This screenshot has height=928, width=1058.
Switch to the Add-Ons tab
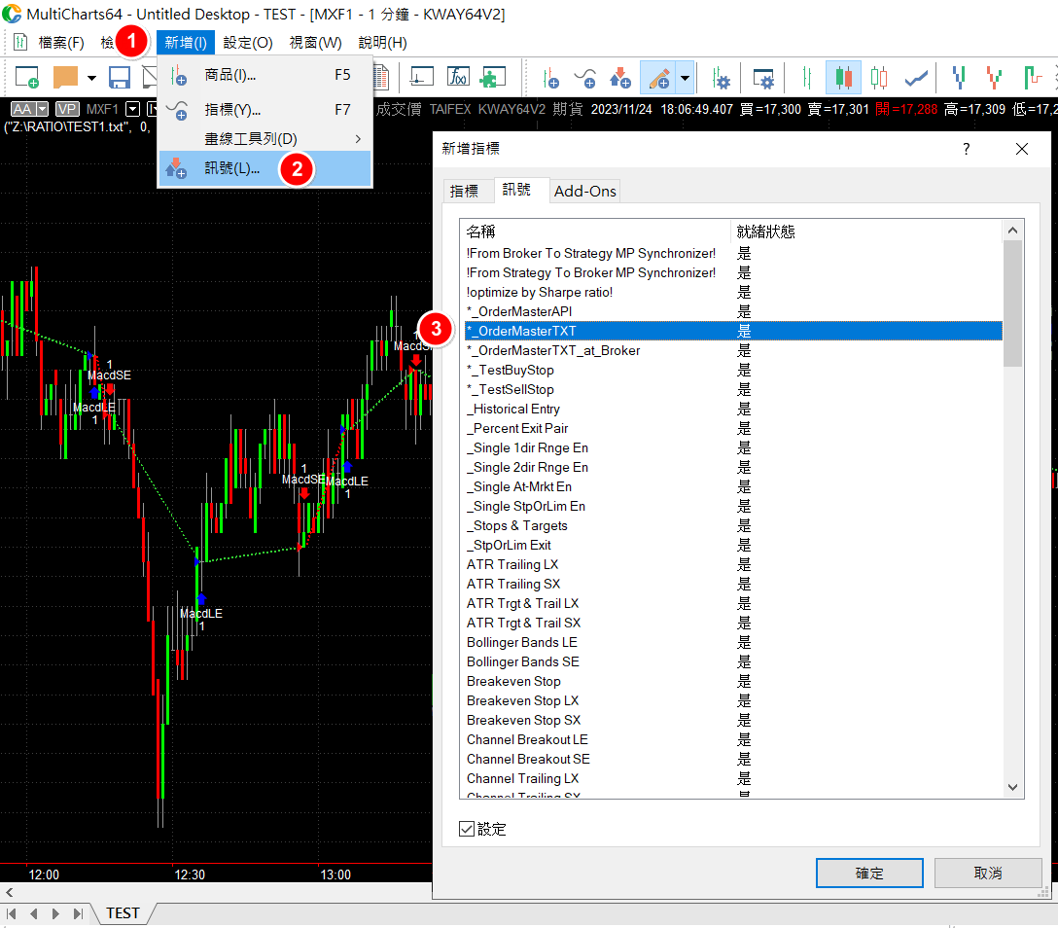(584, 191)
